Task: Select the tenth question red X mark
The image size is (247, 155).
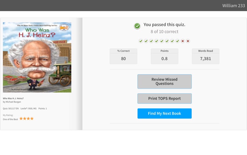Action: click(188, 41)
